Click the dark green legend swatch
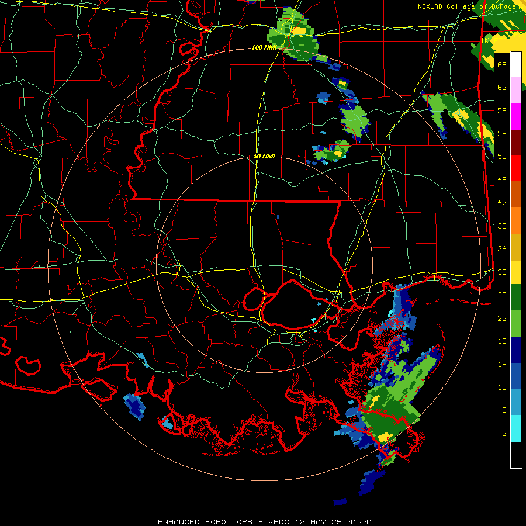Viewport: 526px width, 526px height. [516, 297]
